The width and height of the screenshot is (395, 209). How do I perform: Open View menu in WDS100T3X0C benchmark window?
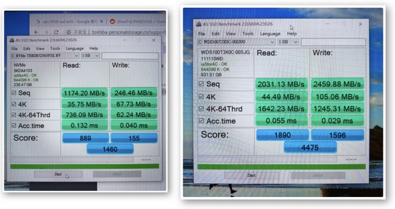point(231,34)
